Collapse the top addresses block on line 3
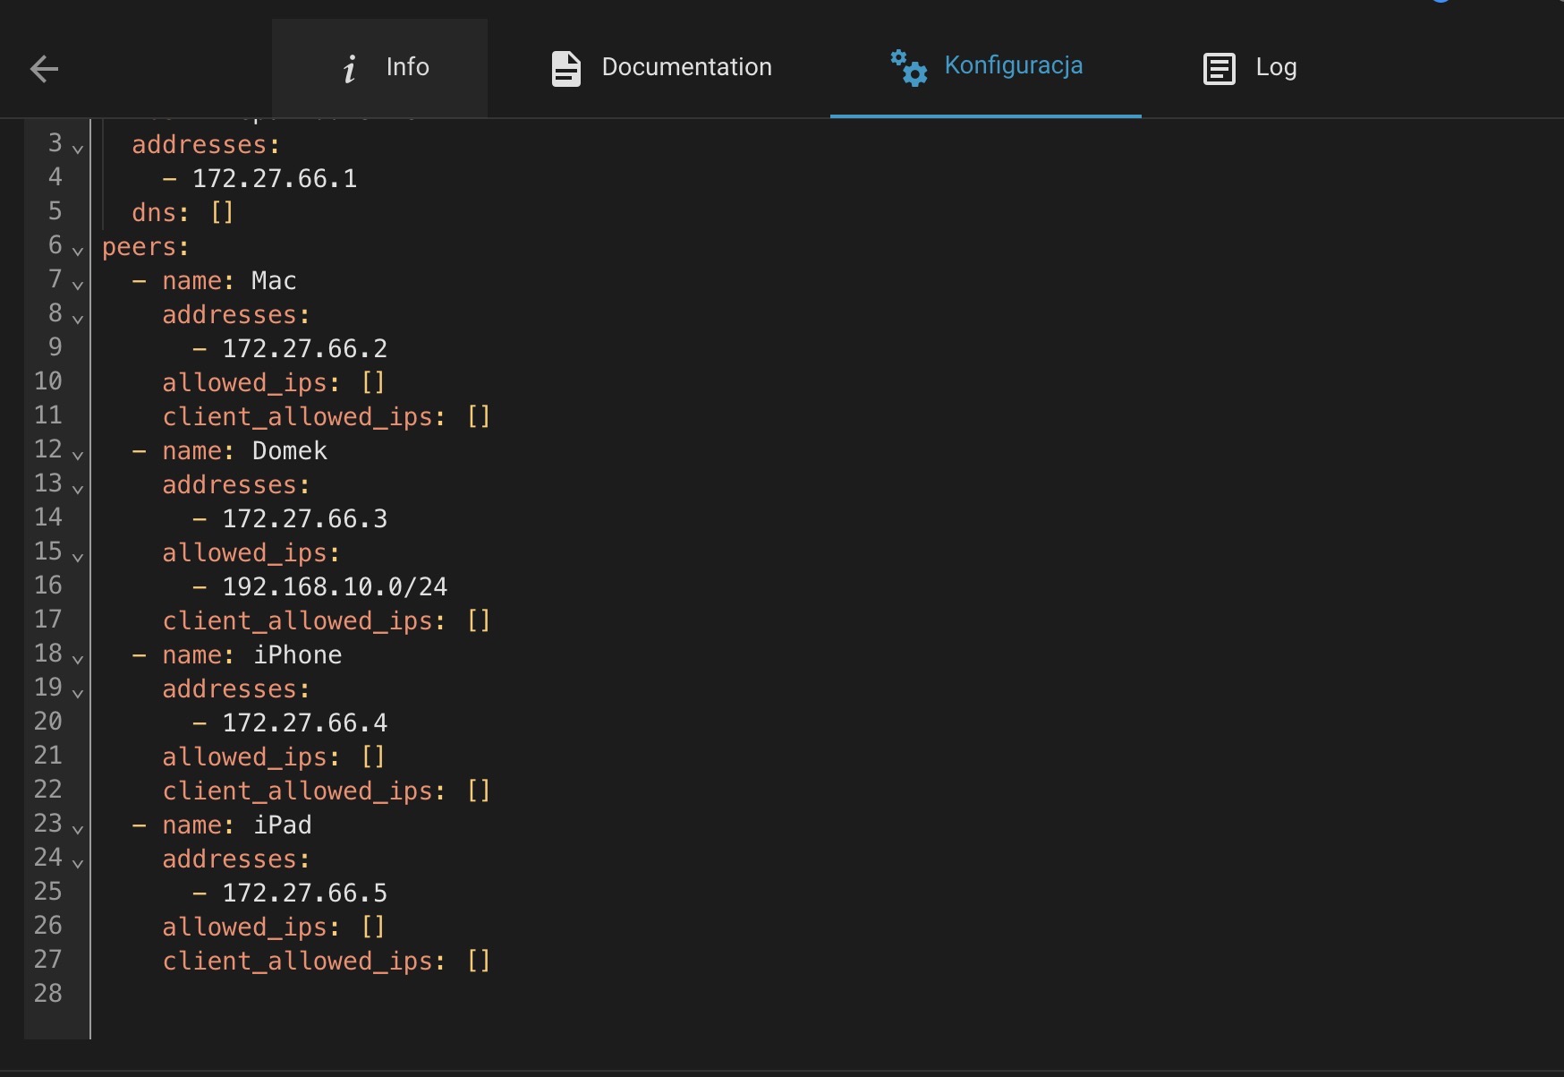This screenshot has height=1077, width=1564. (x=78, y=149)
